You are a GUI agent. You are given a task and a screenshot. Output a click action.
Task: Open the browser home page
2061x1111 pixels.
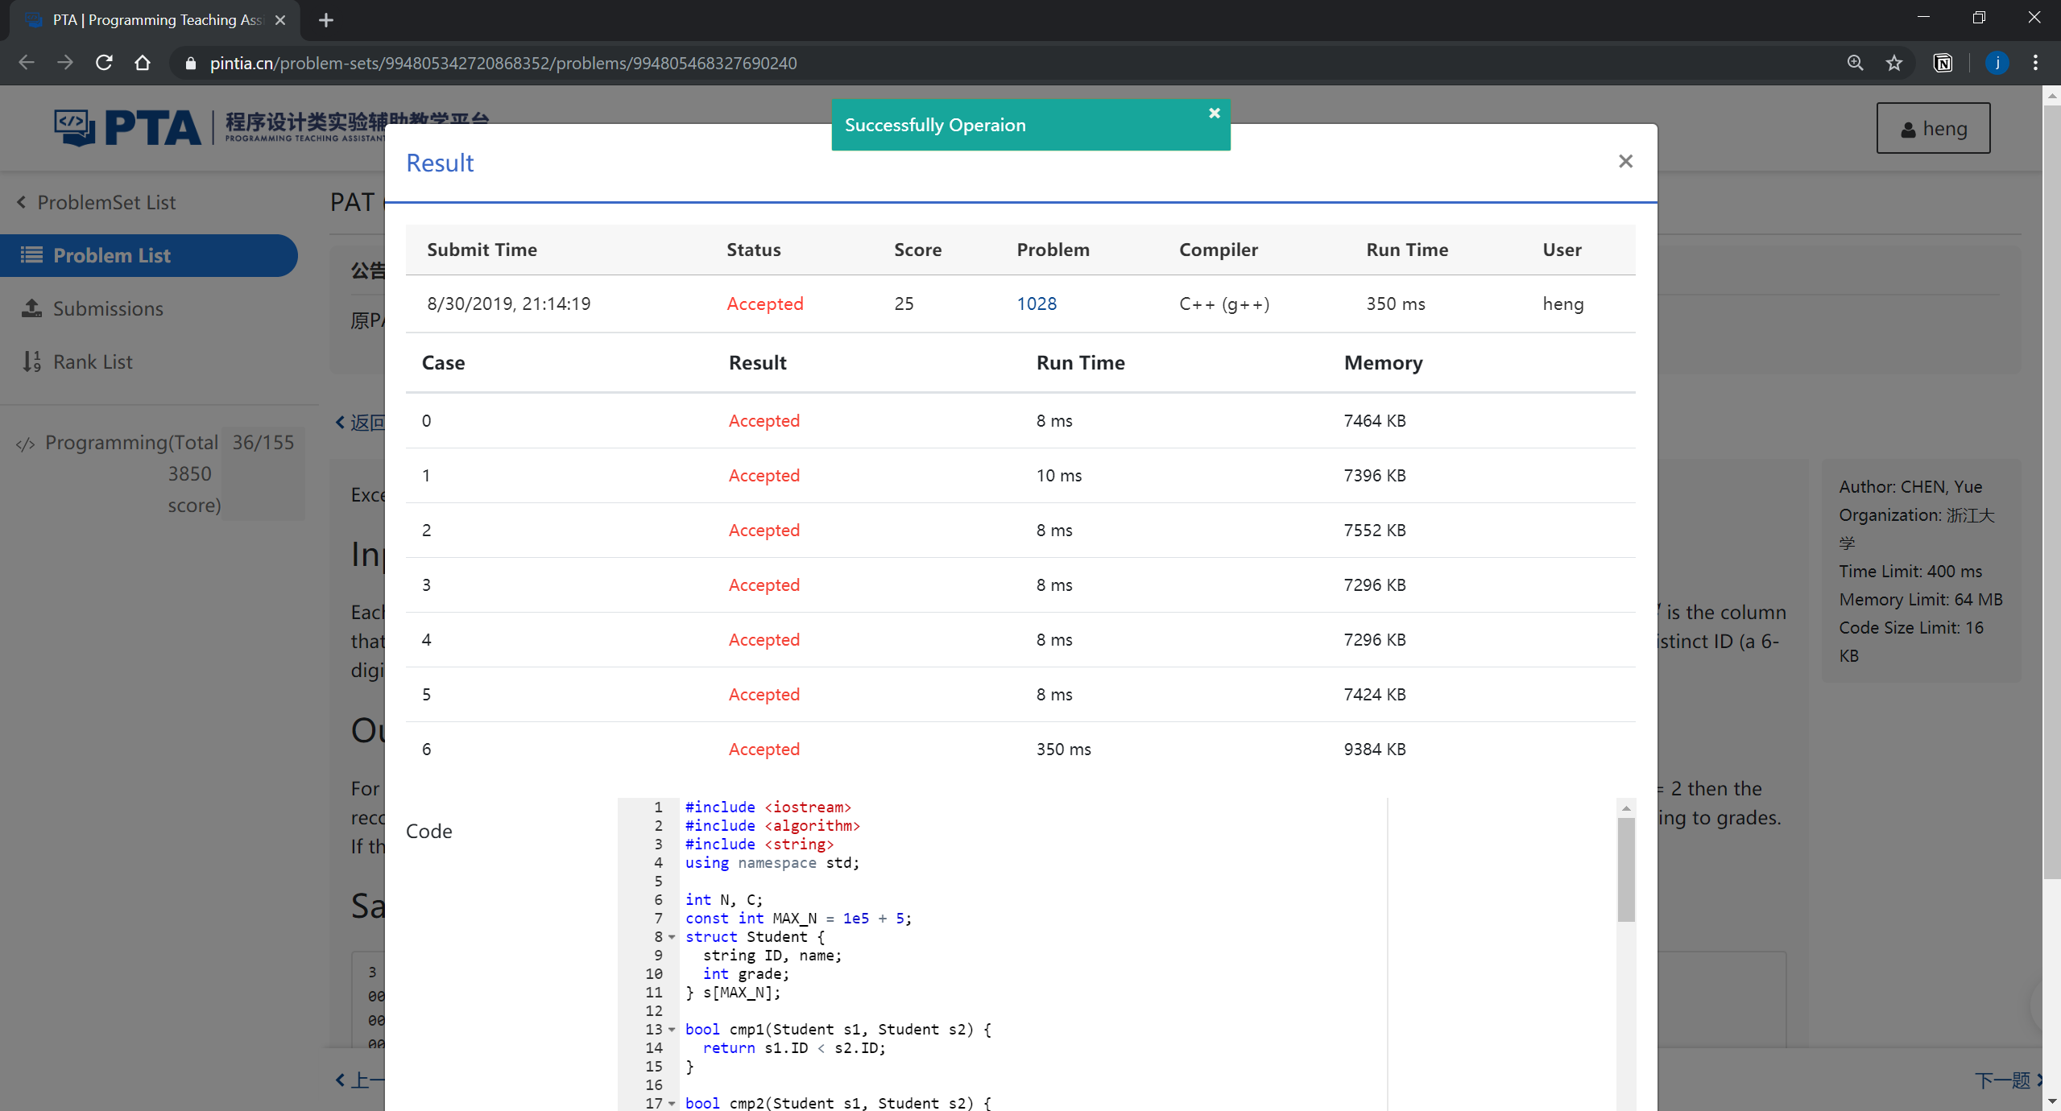pyautogui.click(x=143, y=63)
